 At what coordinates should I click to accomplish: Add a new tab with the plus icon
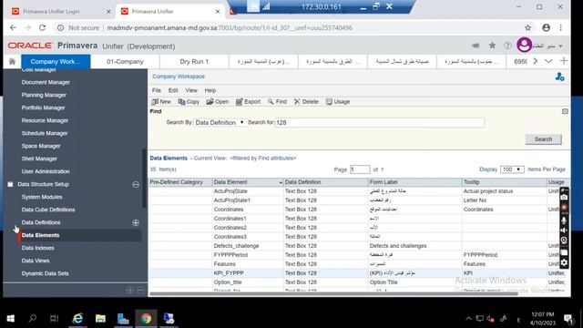point(564,61)
